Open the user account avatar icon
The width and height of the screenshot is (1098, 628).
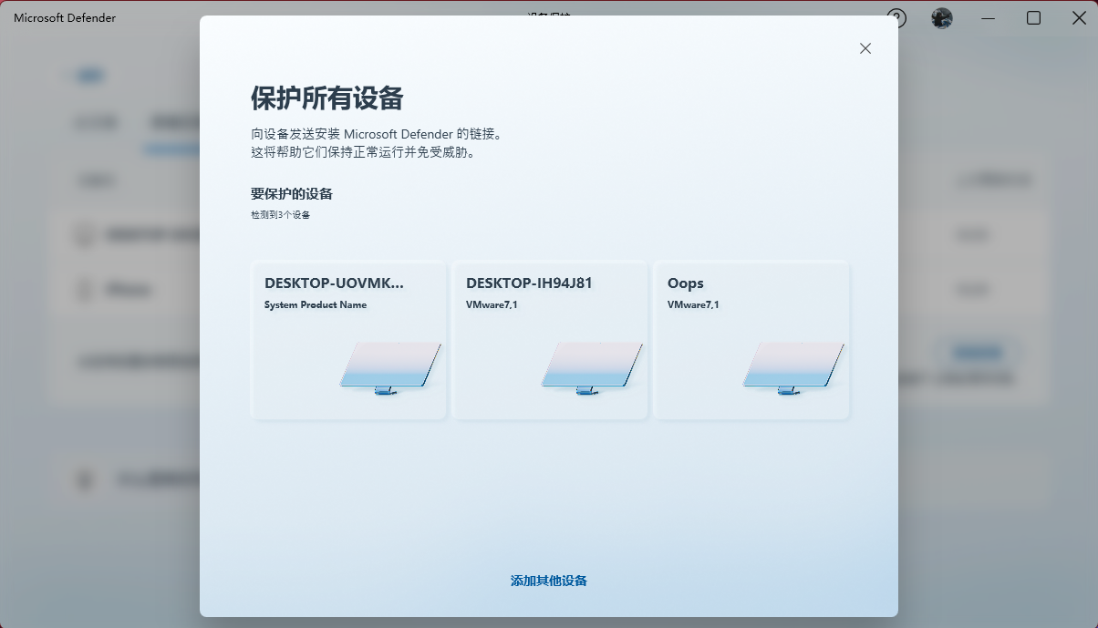pyautogui.click(x=942, y=17)
